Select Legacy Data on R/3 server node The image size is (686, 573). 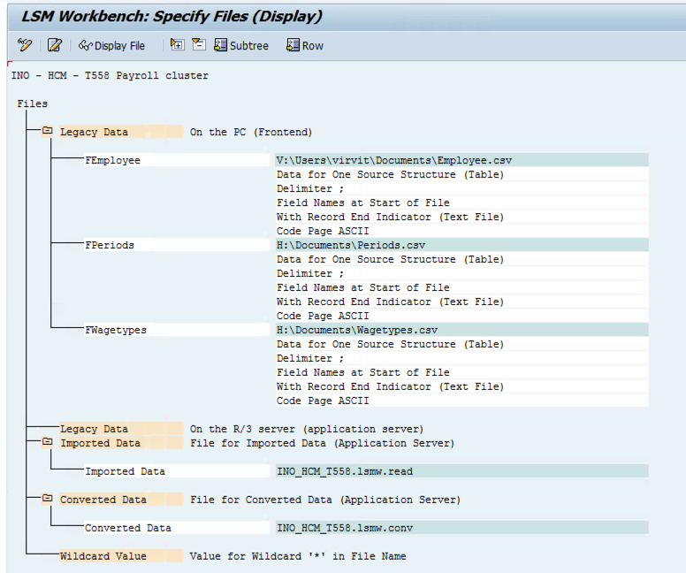coord(121,429)
